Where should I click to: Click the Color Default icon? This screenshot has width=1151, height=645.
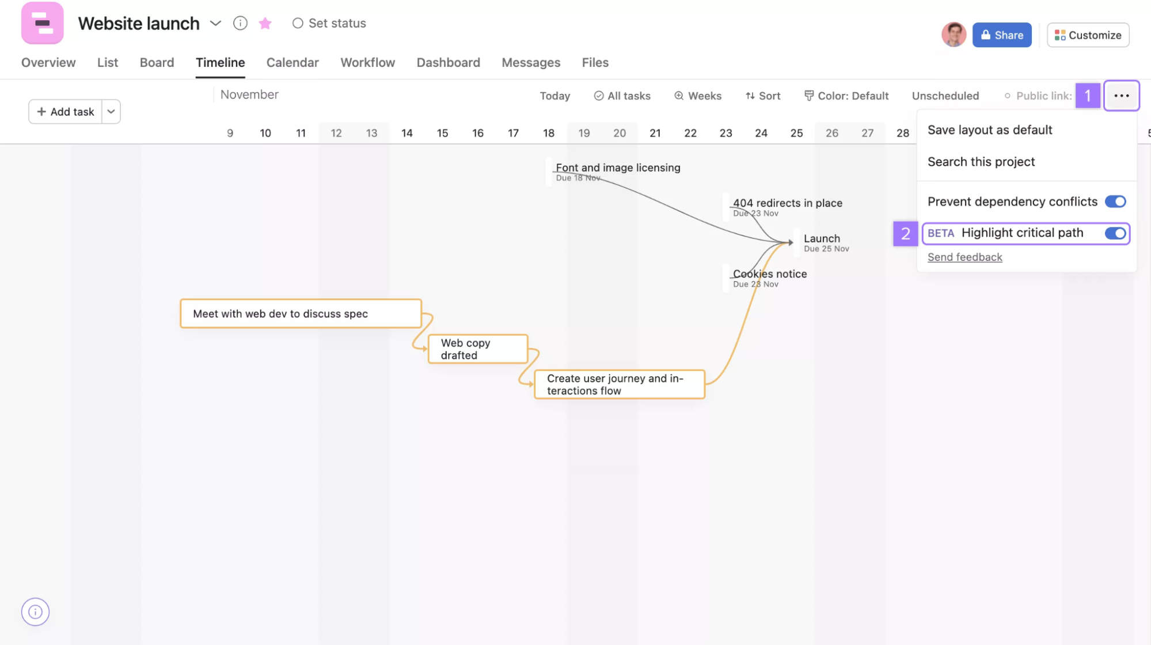point(809,96)
